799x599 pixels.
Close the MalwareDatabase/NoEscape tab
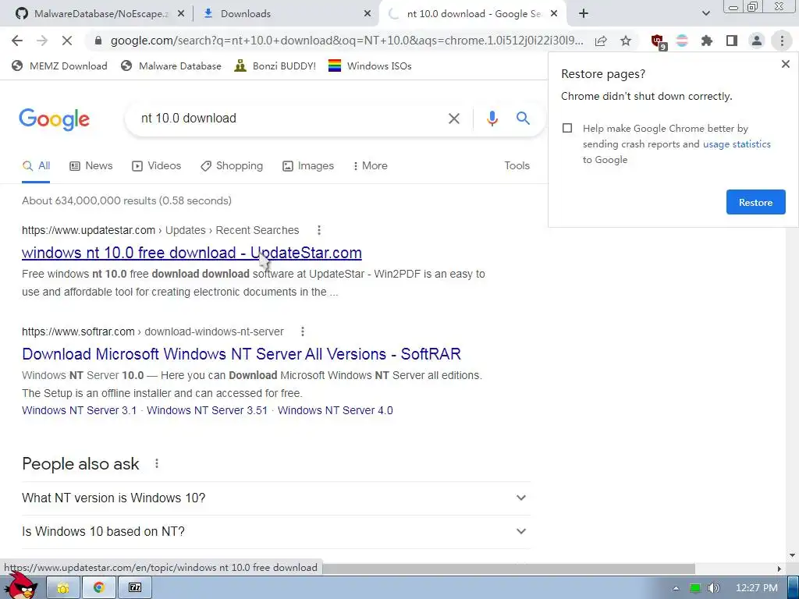click(x=181, y=14)
